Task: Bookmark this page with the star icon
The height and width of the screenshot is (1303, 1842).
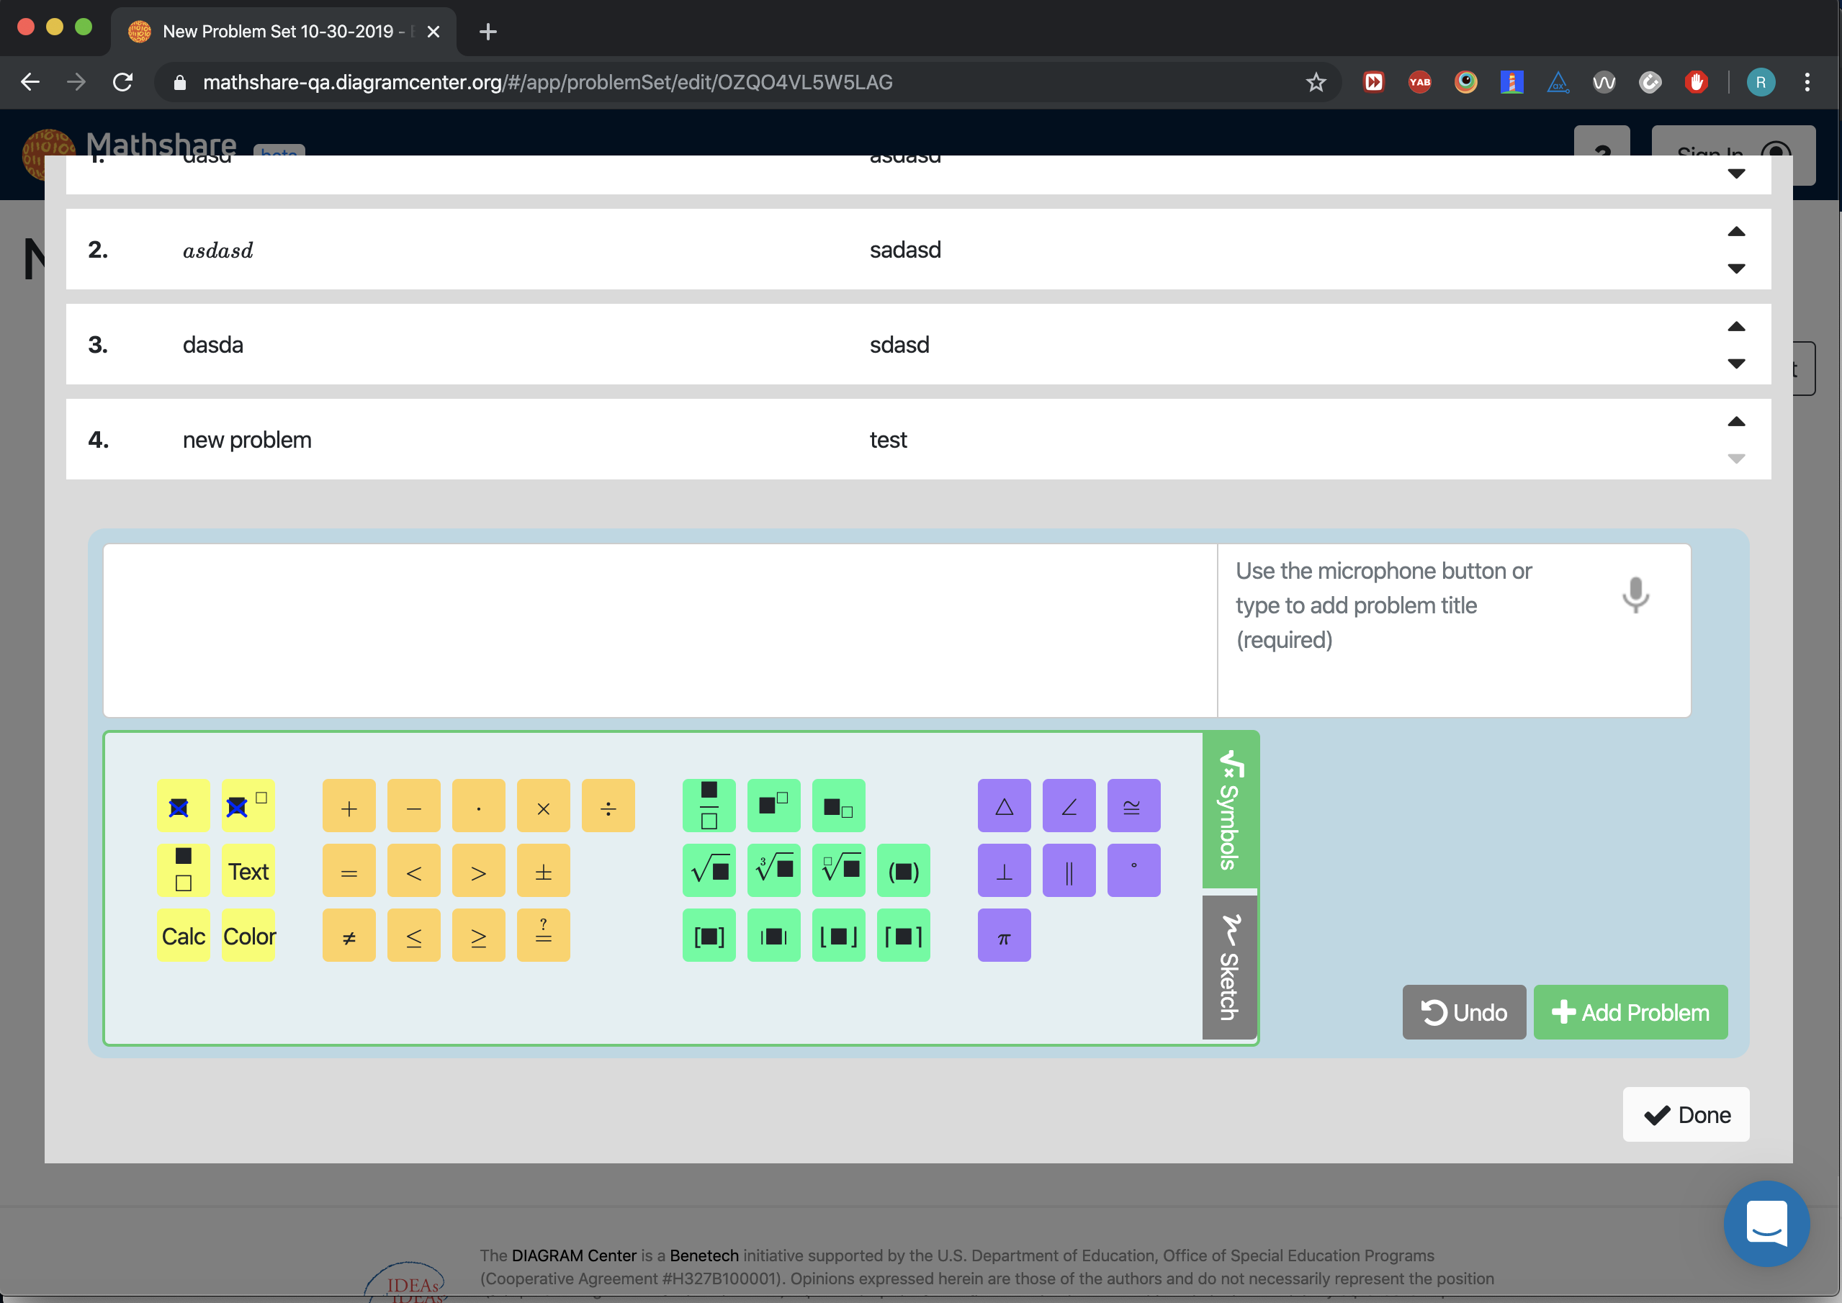Action: point(1316,82)
